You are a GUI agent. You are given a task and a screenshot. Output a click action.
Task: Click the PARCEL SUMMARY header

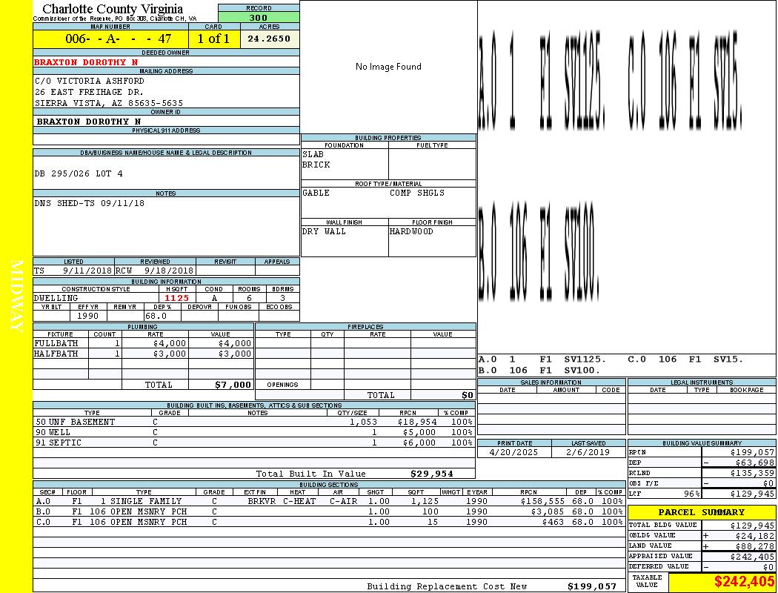point(701,512)
